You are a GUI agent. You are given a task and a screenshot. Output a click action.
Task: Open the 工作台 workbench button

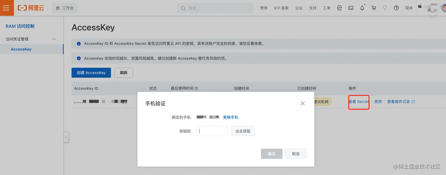click(x=65, y=8)
